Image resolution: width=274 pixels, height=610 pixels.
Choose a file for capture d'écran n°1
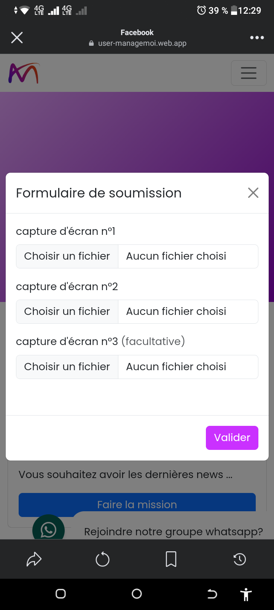pos(67,256)
